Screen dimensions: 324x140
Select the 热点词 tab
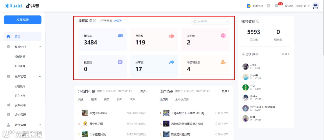(x=164, y=100)
